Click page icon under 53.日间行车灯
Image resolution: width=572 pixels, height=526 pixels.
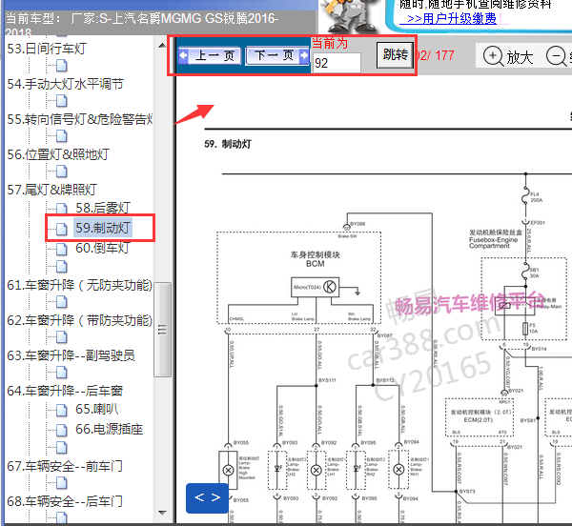pos(62,66)
